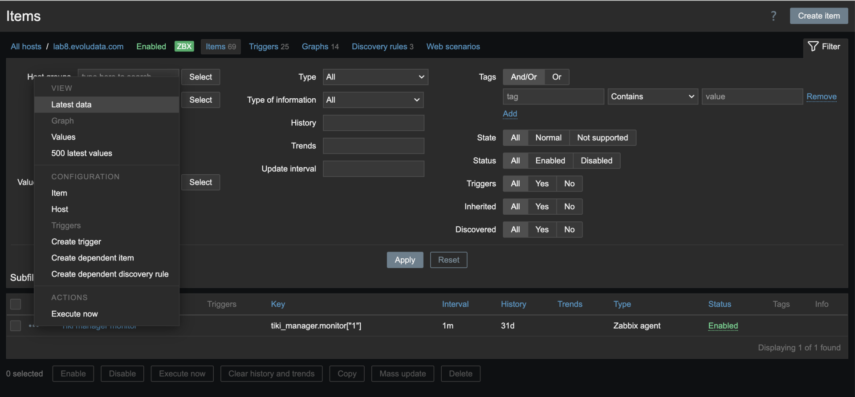Viewport: 855px width, 397px height.
Task: Sort table by Trends column
Action: (x=570, y=304)
